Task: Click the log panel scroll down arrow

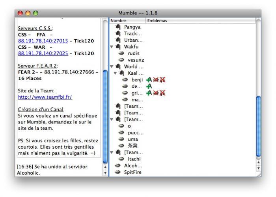Action: [x=105, y=173]
